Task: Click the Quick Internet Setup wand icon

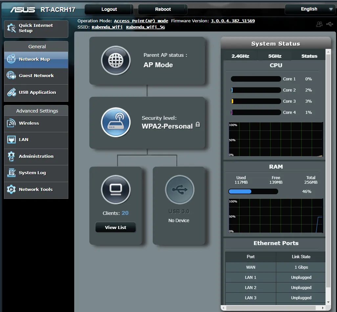Action: coord(11,28)
